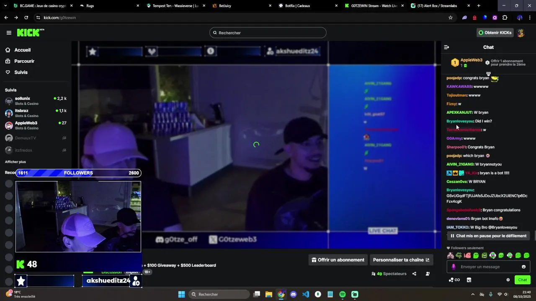Image resolution: width=536 pixels, height=301 pixels.
Task: Expand Afficher plus in followed list
Action: (15, 162)
